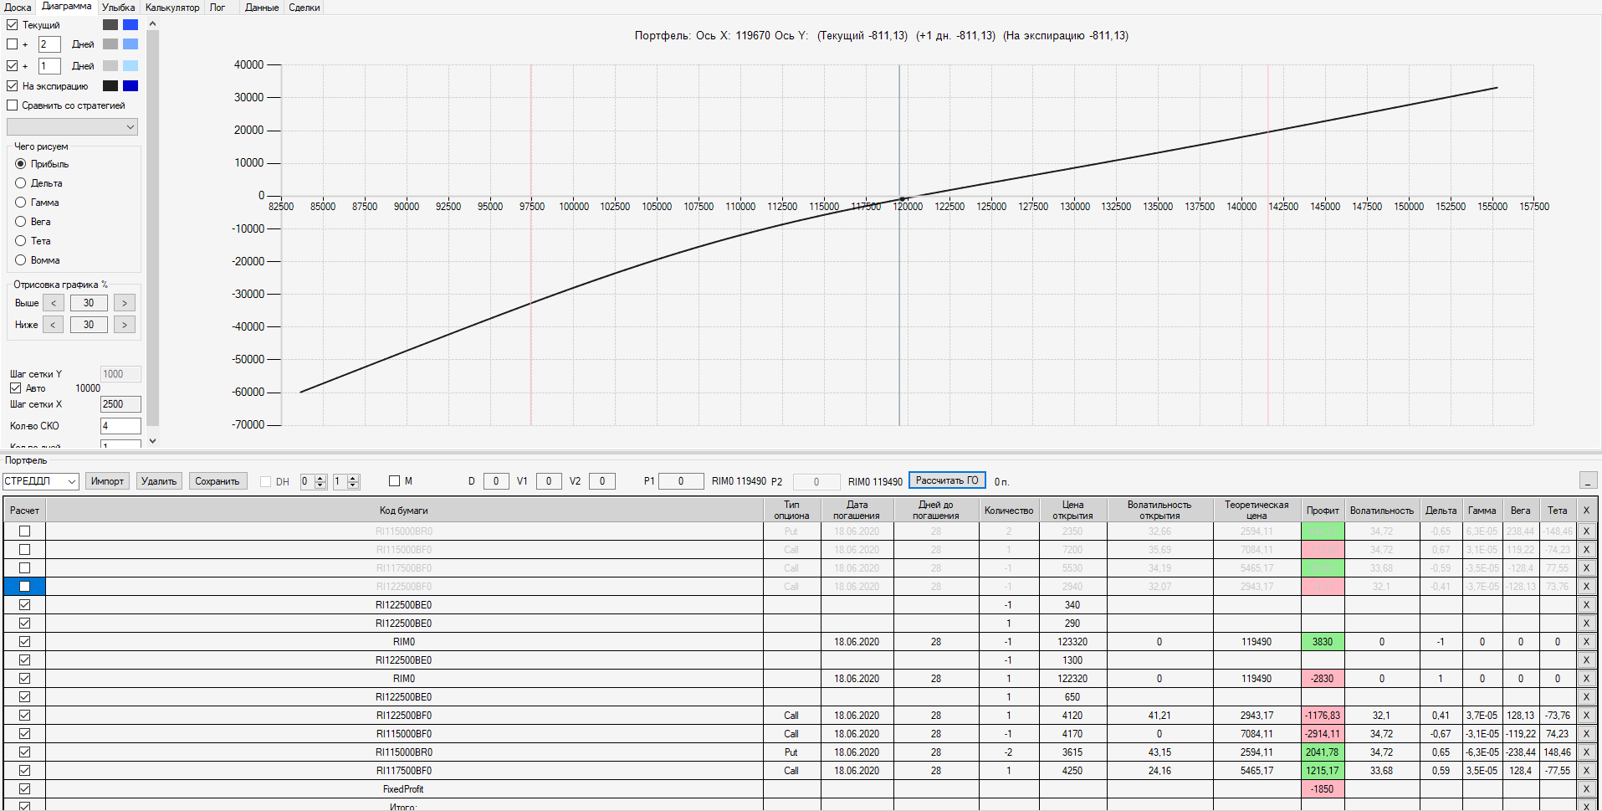Screen dimensions: 1602x811
Task: Delete the RIM0 row priced 123320
Action: [x=1586, y=642]
